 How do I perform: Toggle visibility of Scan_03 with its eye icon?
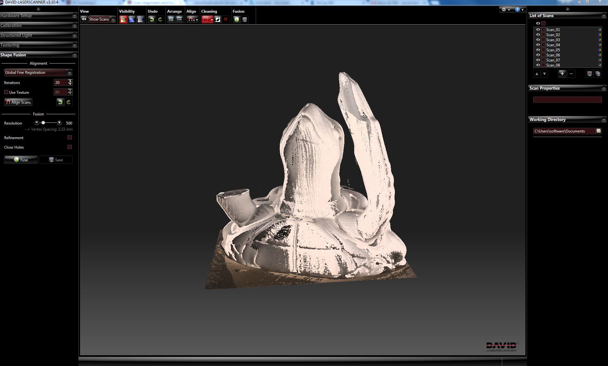[x=538, y=40]
